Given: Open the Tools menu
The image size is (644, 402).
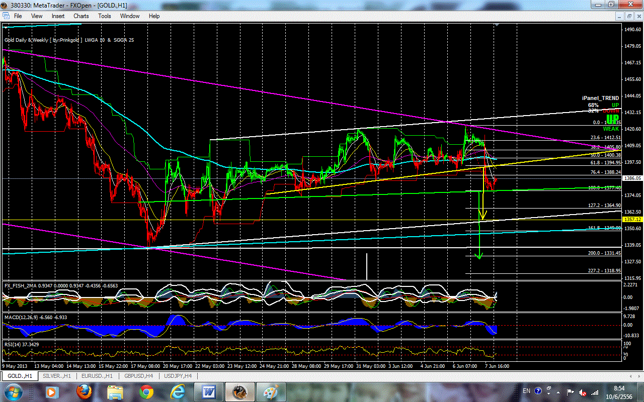Looking at the screenshot, I should pos(105,16).
